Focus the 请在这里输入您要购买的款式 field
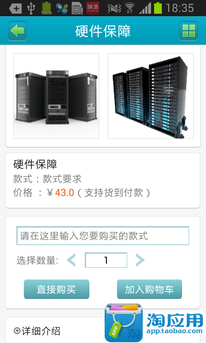The height and width of the screenshot is (343, 206). (x=103, y=236)
